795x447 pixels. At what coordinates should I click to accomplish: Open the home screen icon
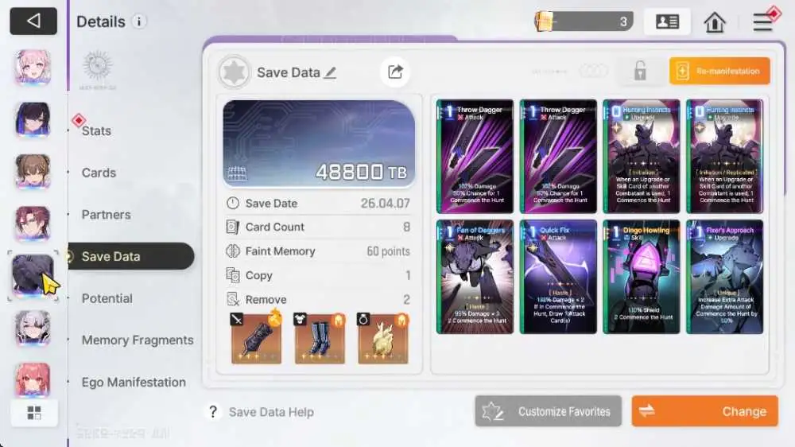click(715, 21)
